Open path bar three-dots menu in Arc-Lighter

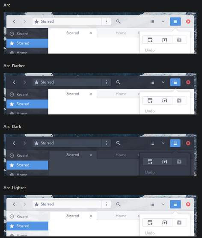click(x=107, y=204)
